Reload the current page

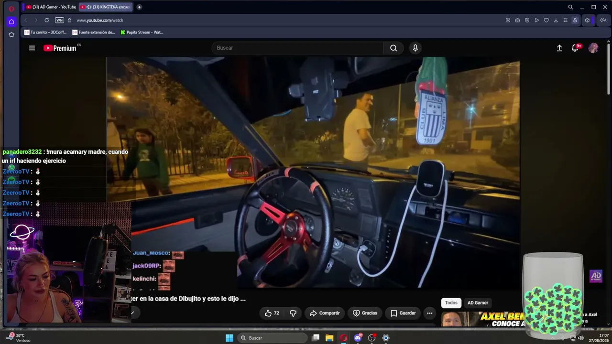46,20
